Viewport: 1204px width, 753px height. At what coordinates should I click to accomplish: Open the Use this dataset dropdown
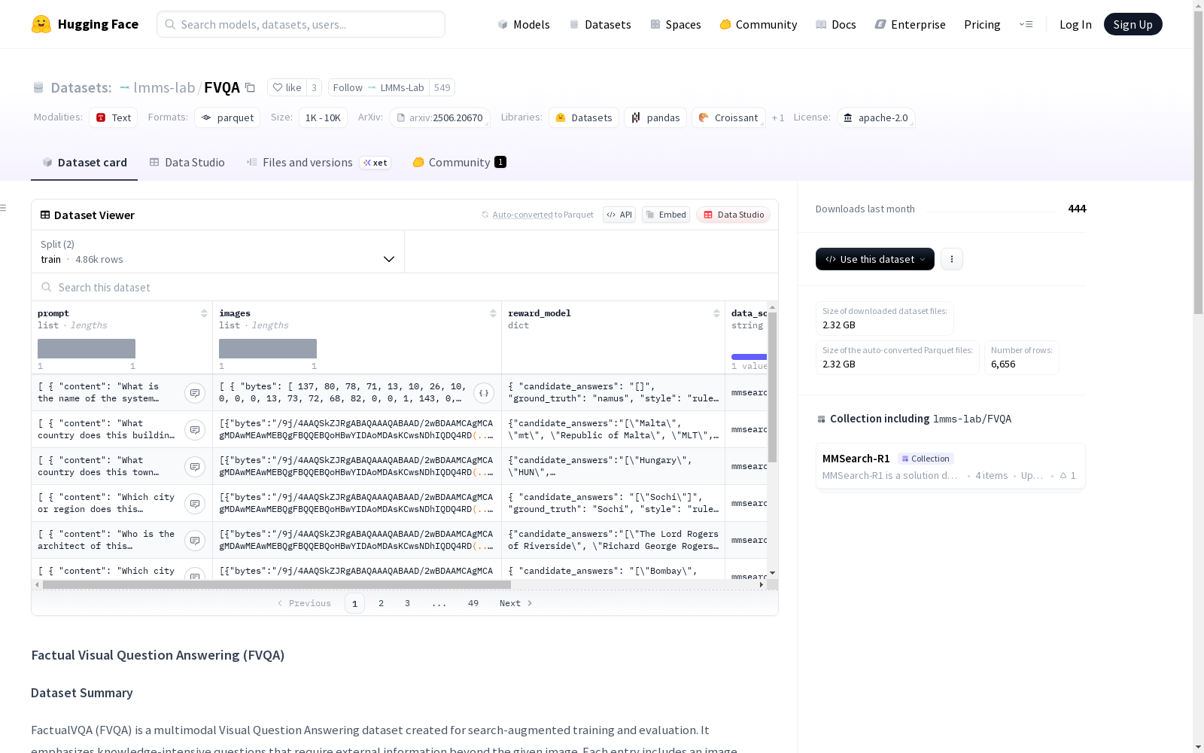pos(875,259)
